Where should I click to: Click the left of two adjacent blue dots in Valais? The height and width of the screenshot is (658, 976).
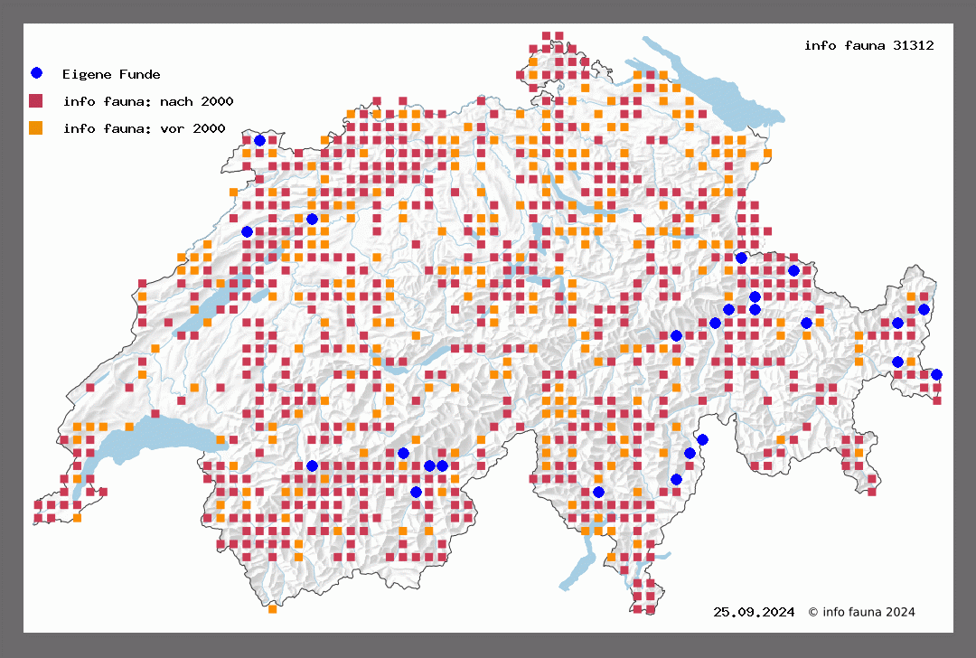point(429,465)
